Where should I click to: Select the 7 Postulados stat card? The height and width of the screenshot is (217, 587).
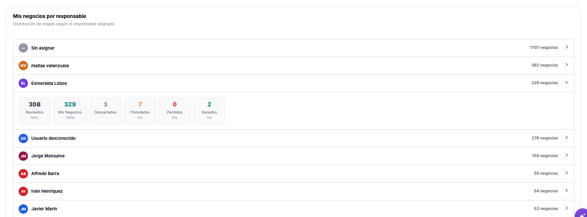pos(140,111)
